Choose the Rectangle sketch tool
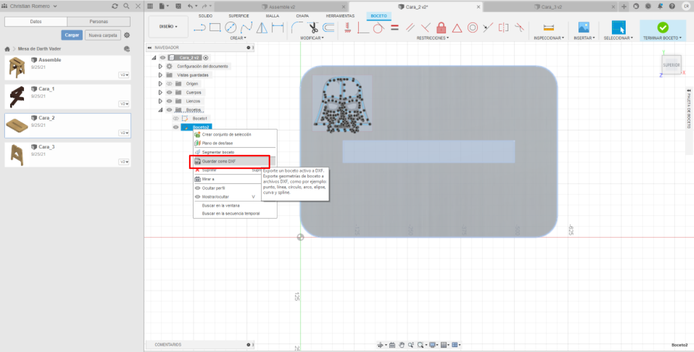 click(x=215, y=28)
